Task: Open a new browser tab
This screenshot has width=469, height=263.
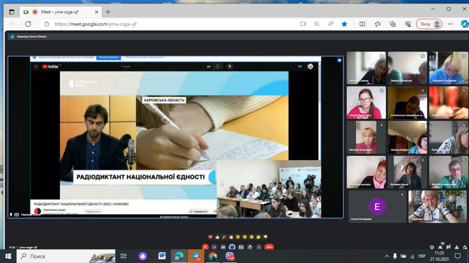Action: [x=108, y=12]
